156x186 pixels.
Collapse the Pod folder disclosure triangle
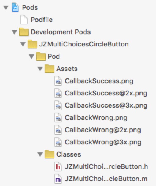[32, 57]
